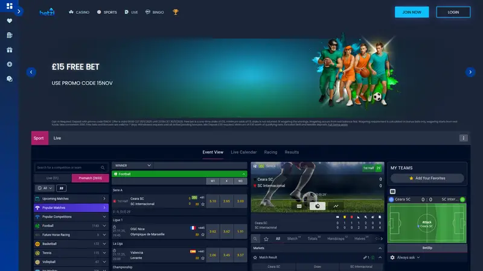Image resolution: width=483 pixels, height=271 pixels.
Task: Select the Results tab
Action: (x=292, y=152)
